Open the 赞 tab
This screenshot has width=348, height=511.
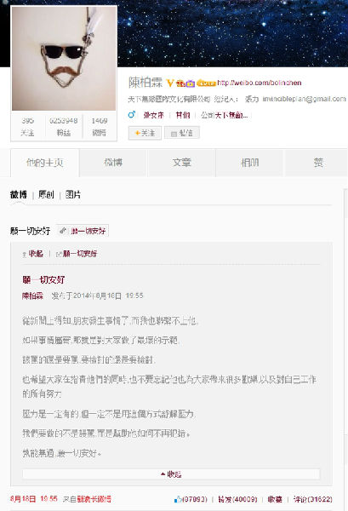[317, 163]
